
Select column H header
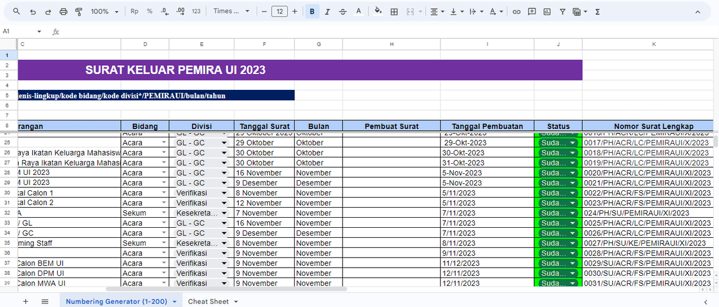pos(392,44)
